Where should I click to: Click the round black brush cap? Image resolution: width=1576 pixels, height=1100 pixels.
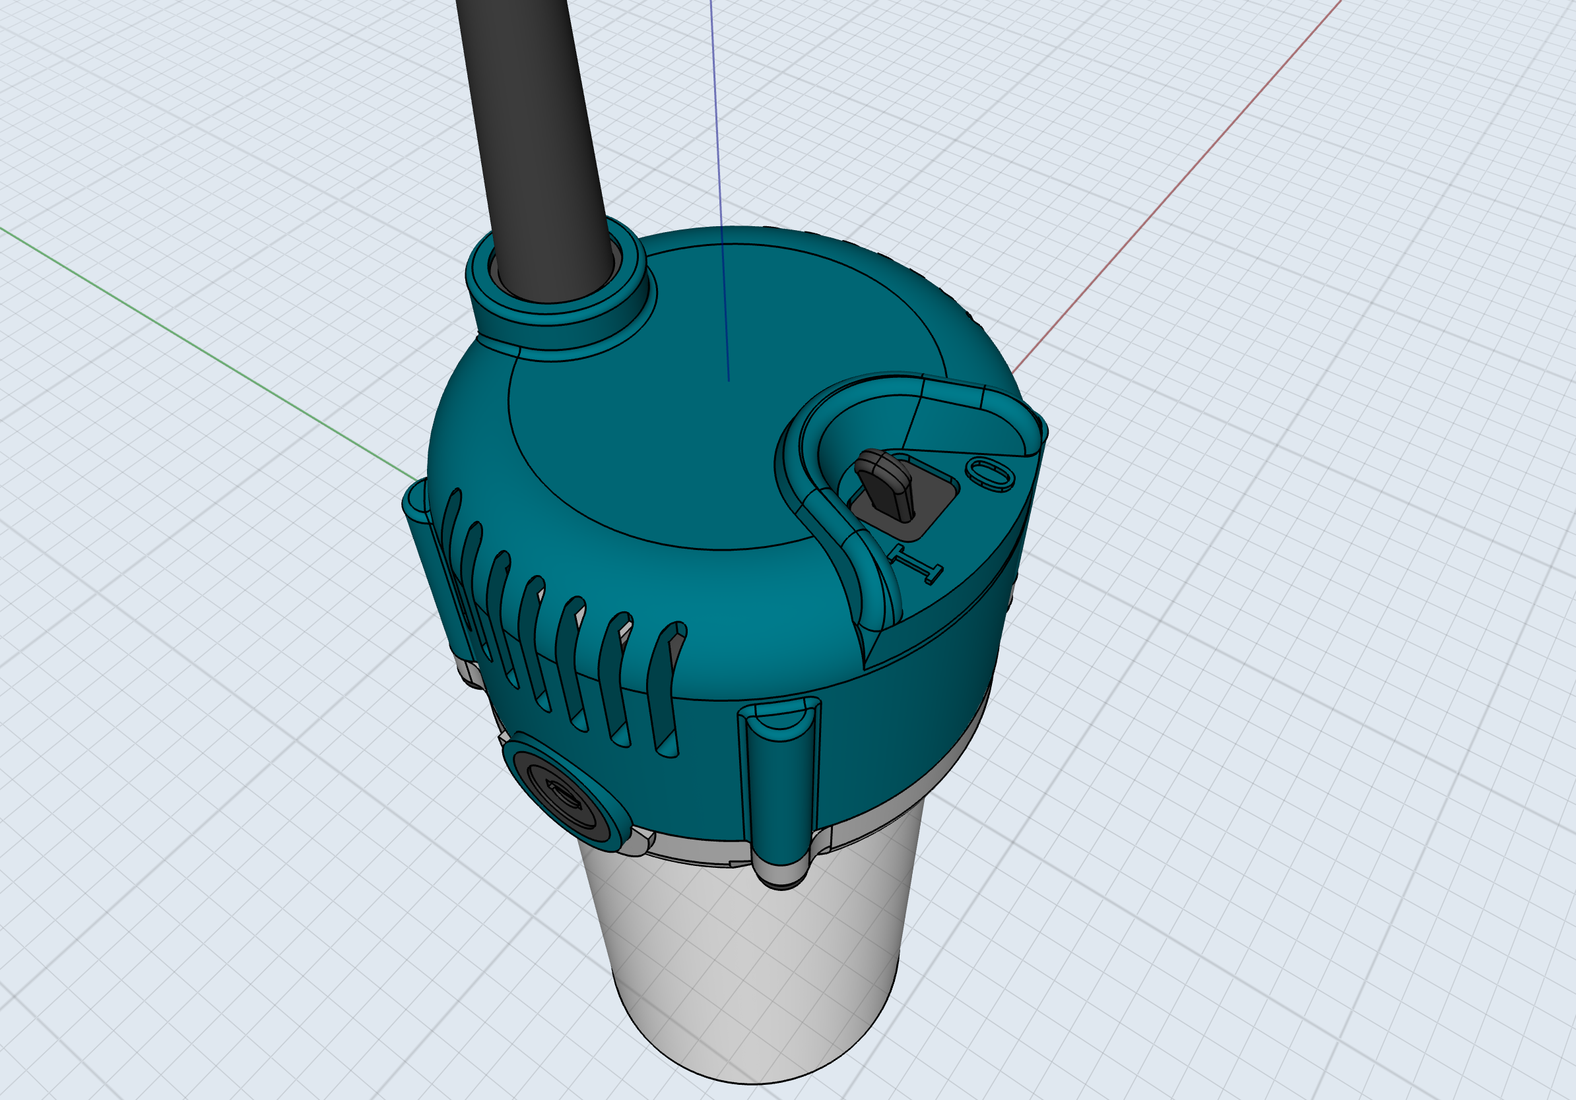tap(564, 794)
